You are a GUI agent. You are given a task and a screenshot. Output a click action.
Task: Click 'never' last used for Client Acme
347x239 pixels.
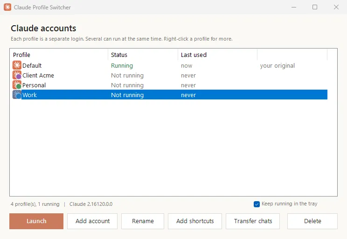click(x=188, y=76)
